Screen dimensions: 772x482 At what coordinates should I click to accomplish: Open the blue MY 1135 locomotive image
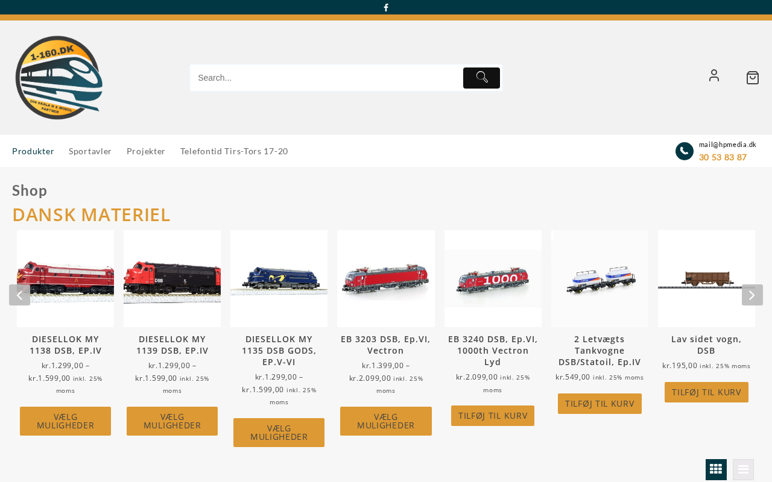click(x=279, y=279)
